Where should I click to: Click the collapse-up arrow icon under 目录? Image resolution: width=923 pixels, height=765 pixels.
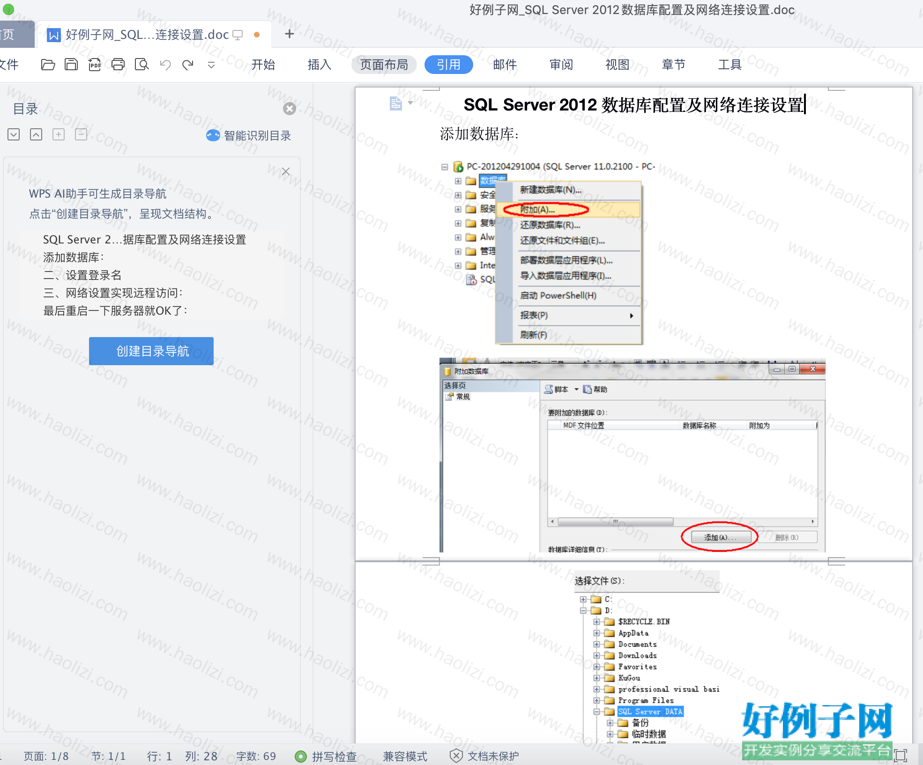36,135
